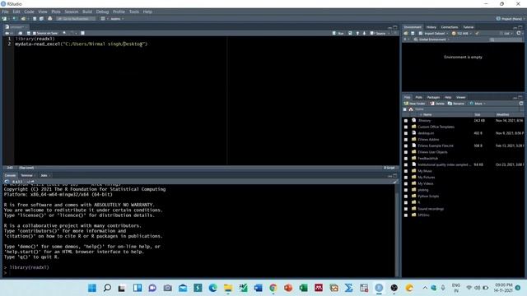This screenshot has width=527, height=296.
Task: Click the clear console broom icon
Action: click(395, 182)
